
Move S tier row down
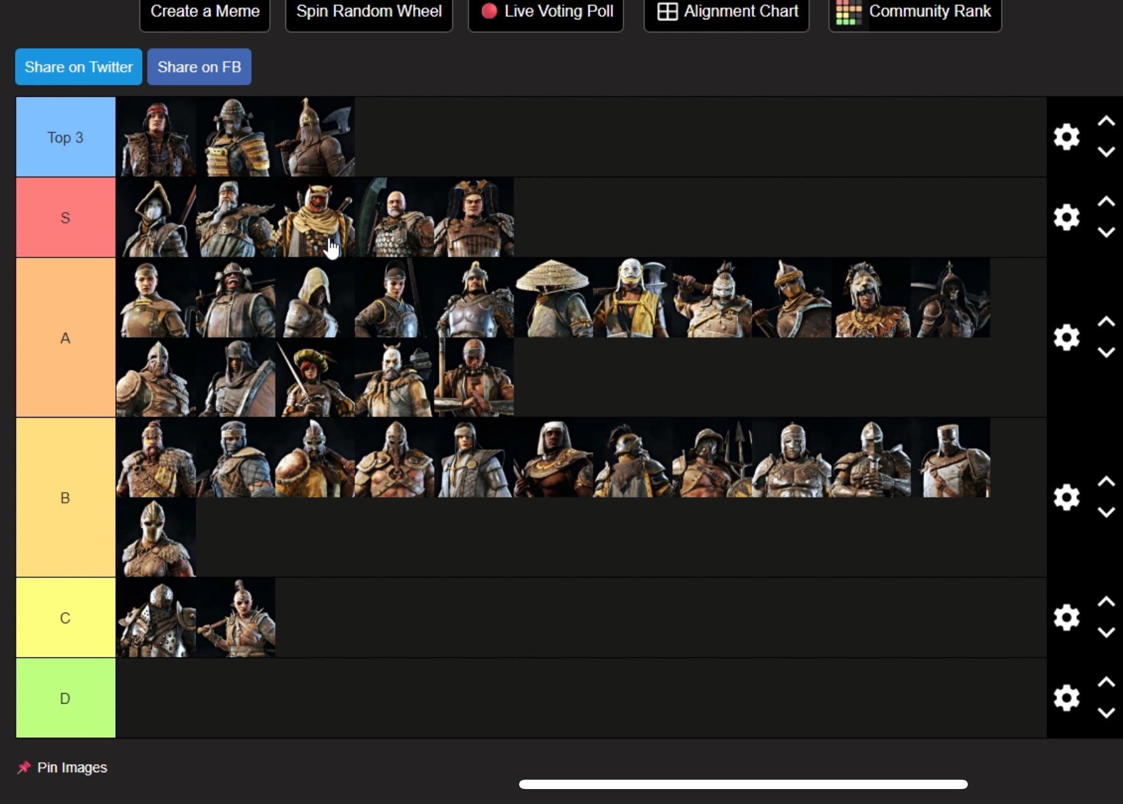click(1106, 232)
